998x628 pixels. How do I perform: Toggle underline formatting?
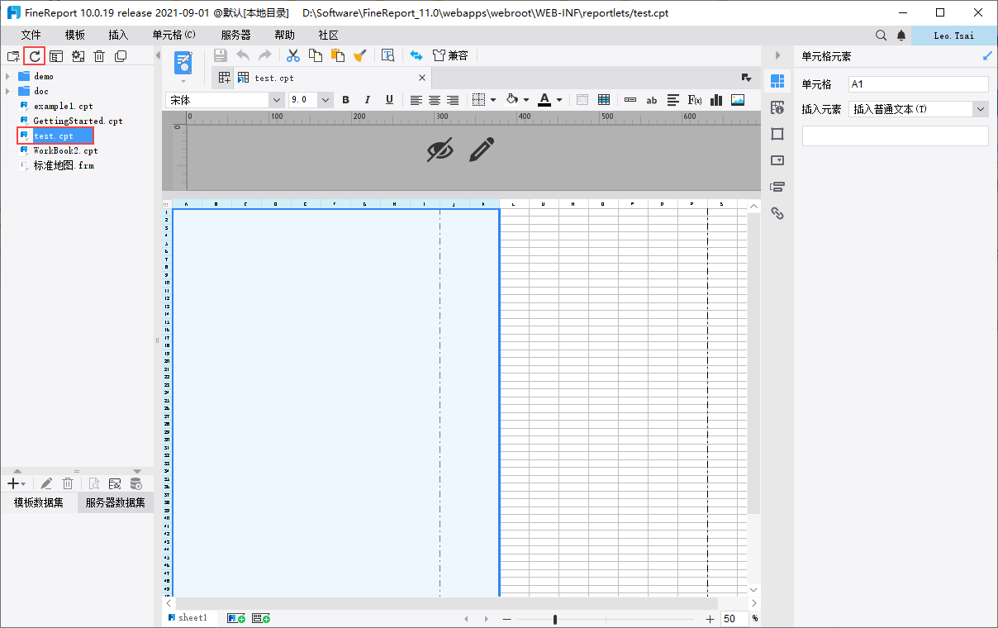point(389,100)
